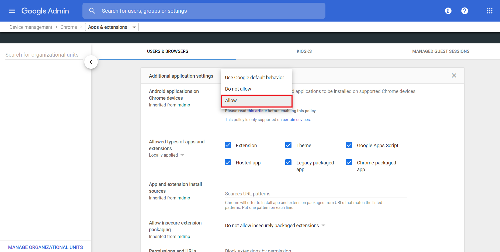Screen dimensions: 500x252
Task: Open the hourglass tasks icon
Action: point(448,11)
